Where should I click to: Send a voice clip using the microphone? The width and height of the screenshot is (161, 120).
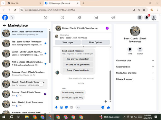56,107
